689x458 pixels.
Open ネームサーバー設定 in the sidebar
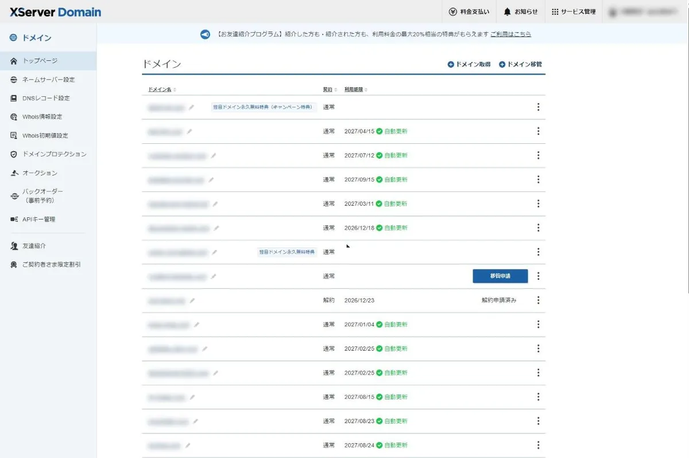coord(48,80)
